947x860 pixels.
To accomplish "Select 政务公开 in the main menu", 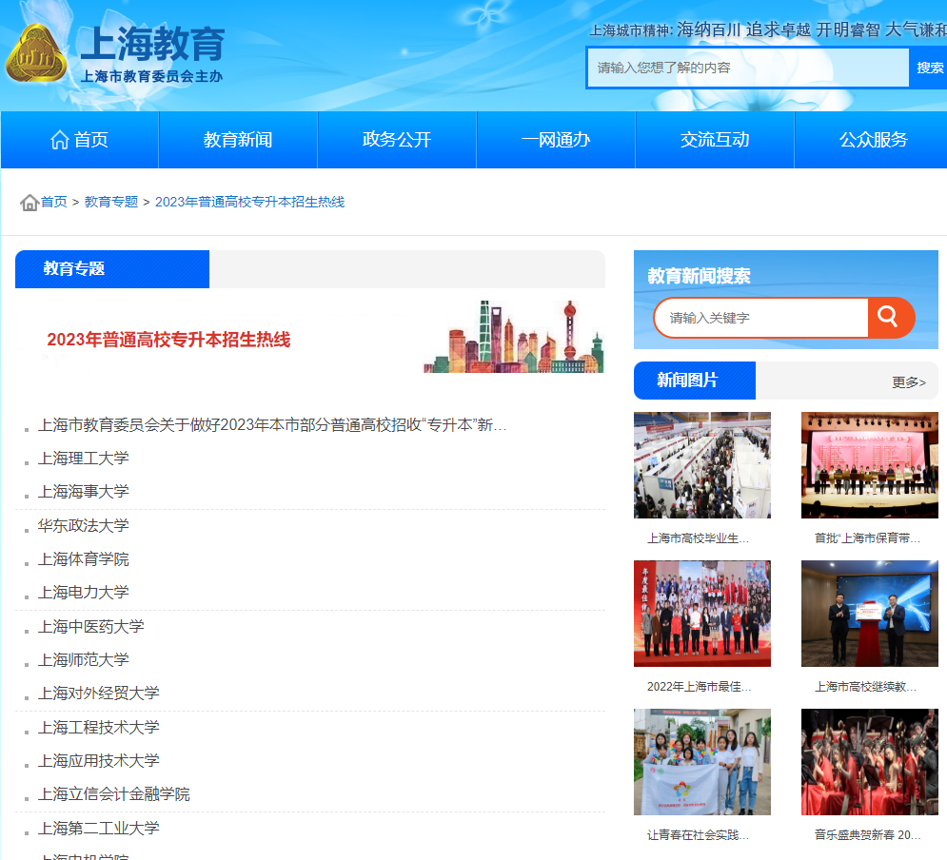I will (x=397, y=140).
